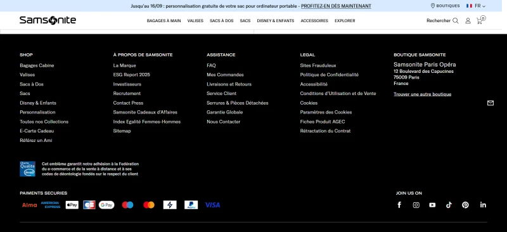The height and width of the screenshot is (232, 507).
Task: Open the La Marque footer link
Action: point(124,65)
